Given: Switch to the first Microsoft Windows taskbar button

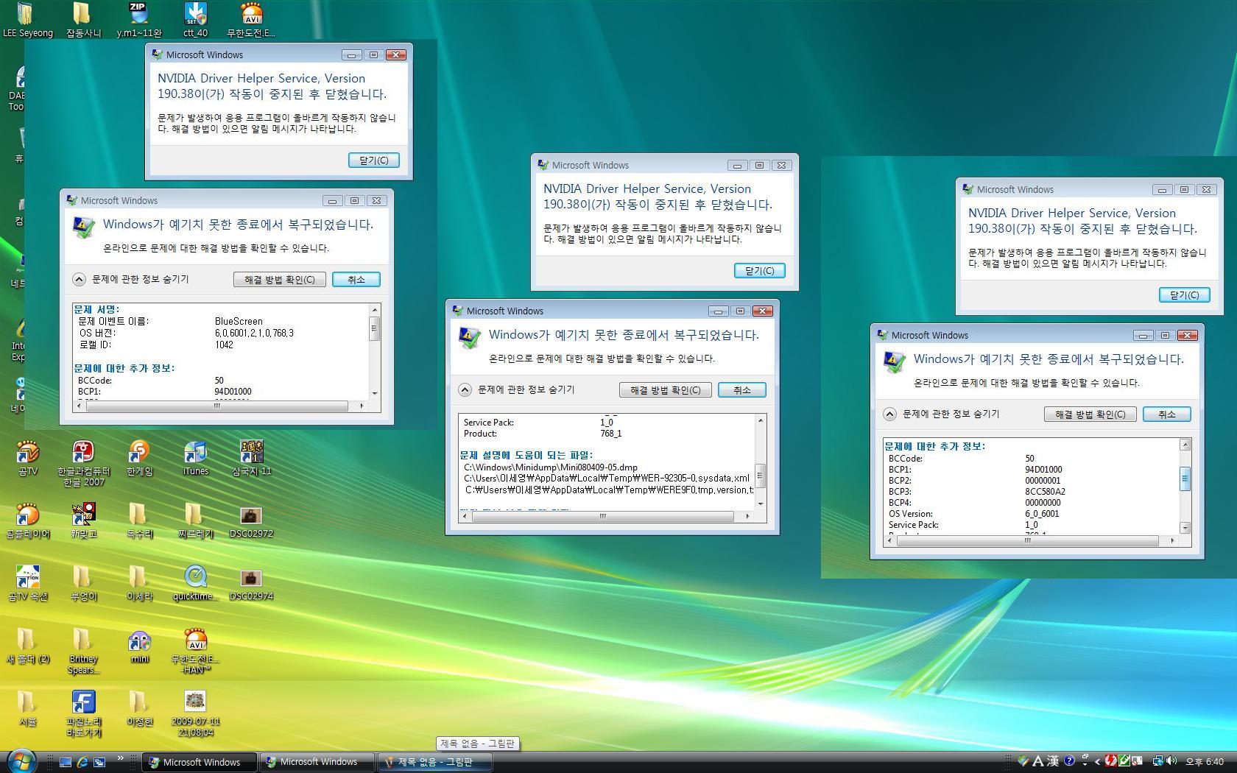Looking at the screenshot, I should pos(200,762).
